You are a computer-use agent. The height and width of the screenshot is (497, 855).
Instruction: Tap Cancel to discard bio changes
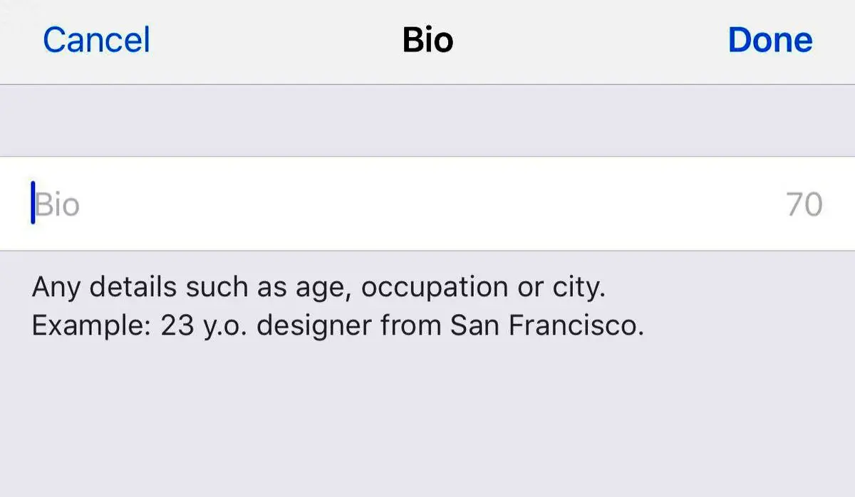point(96,40)
